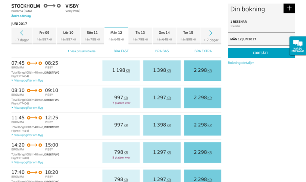Choose 1 297 KR fare for 08:30 flight

pyautogui.click(x=162, y=98)
